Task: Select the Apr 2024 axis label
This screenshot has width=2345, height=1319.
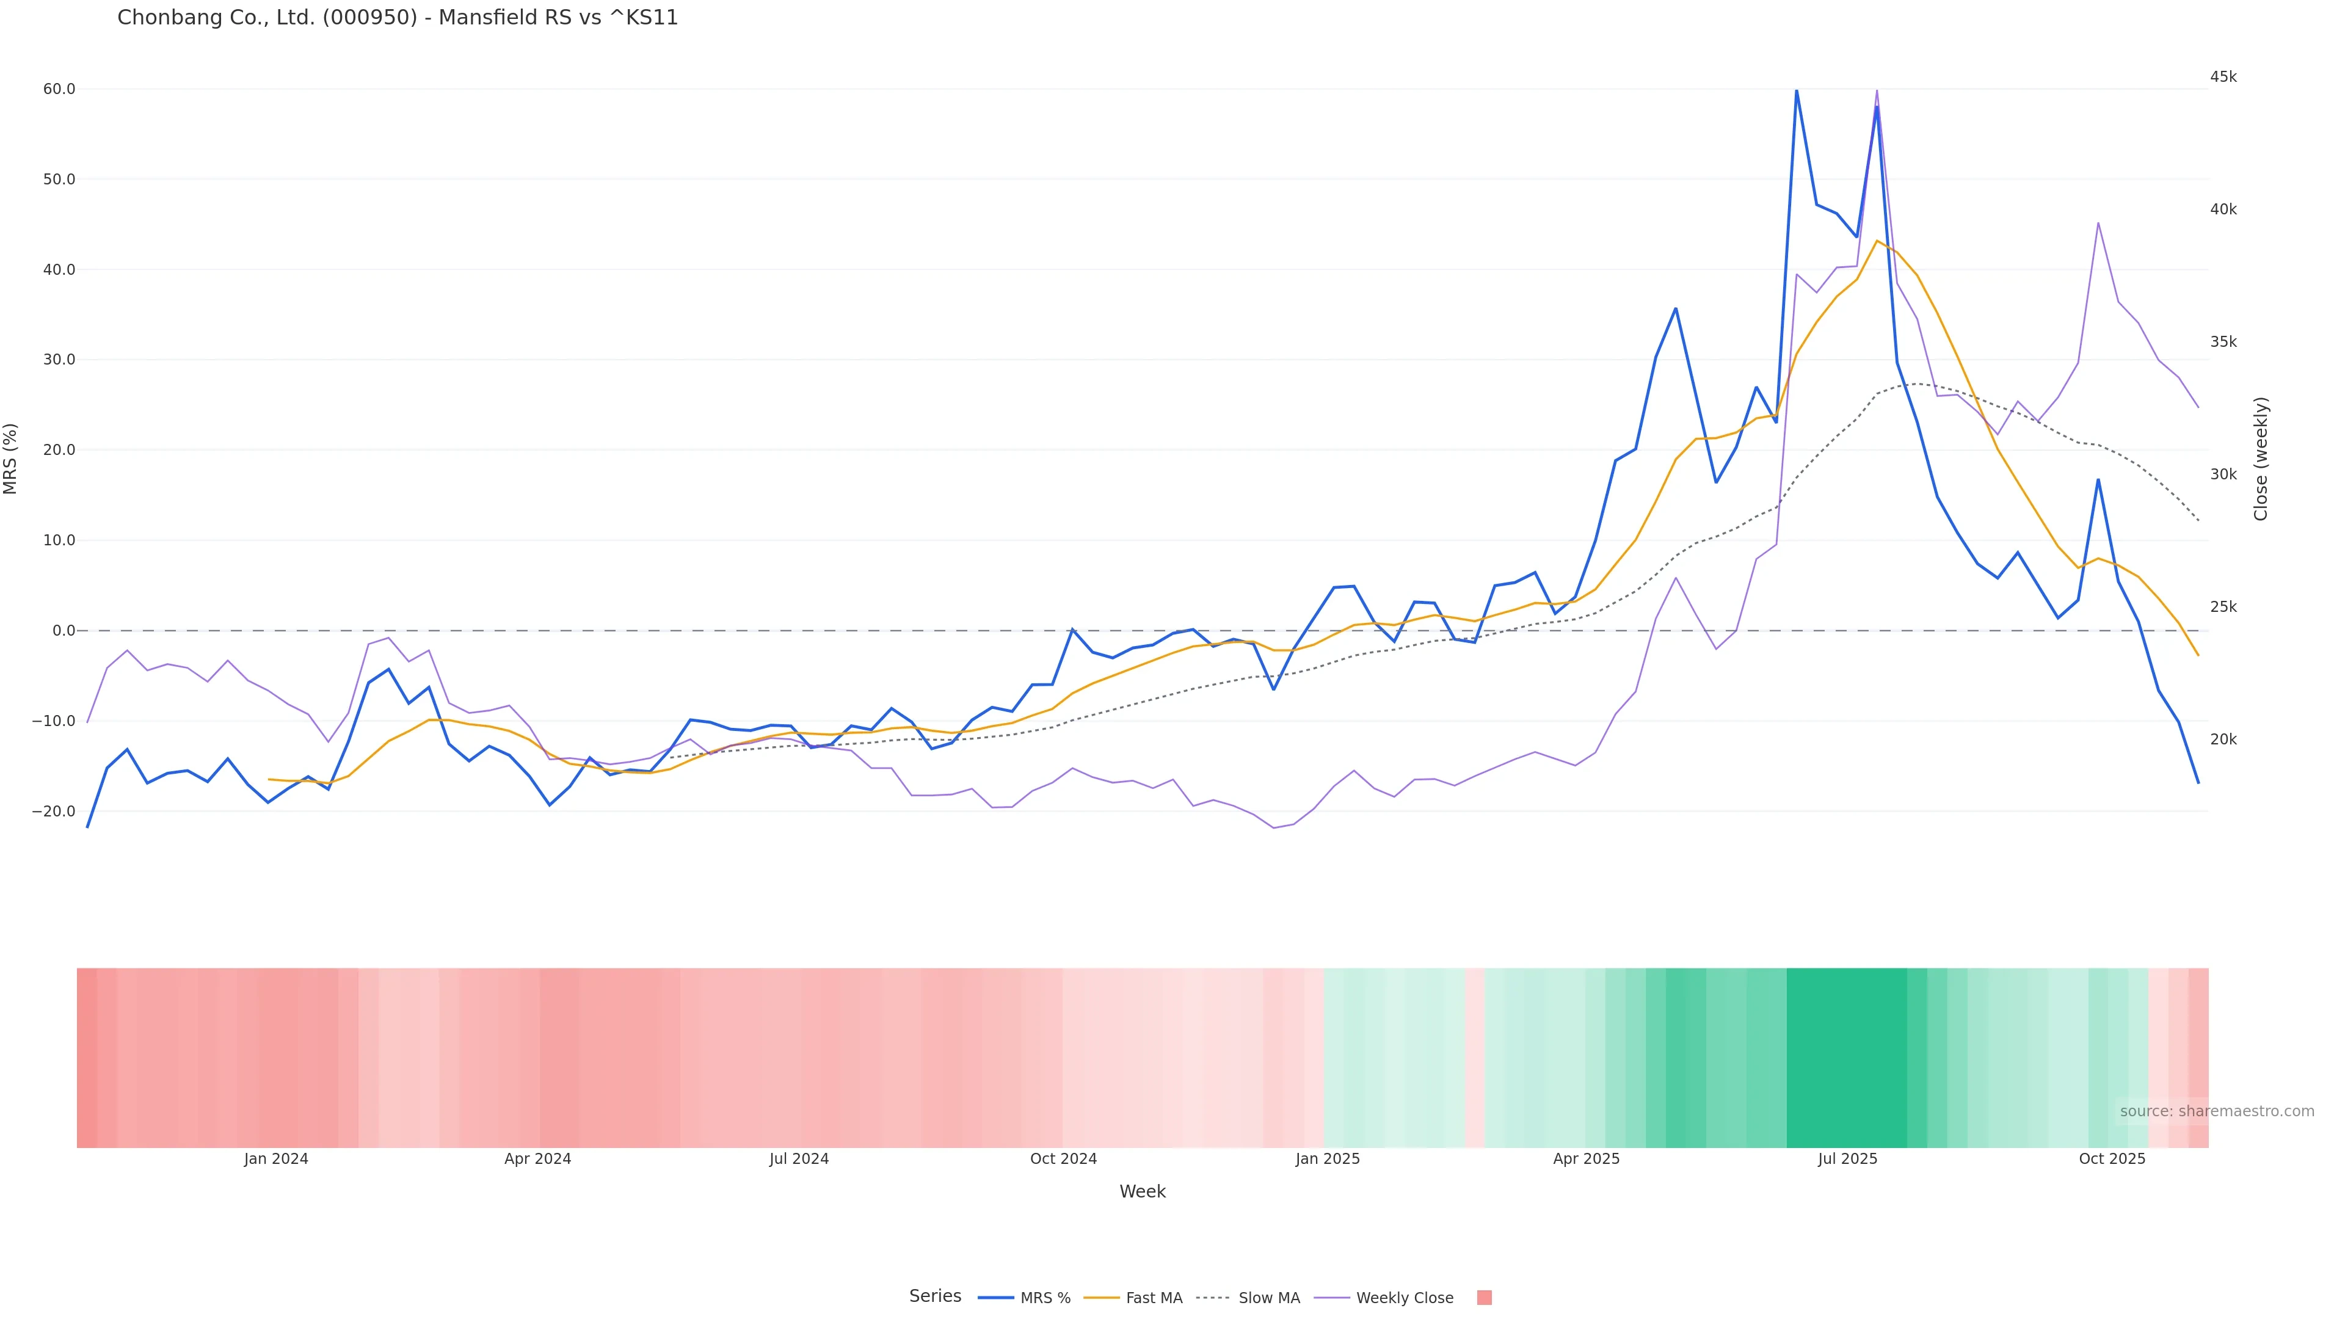Action: 538,1159
